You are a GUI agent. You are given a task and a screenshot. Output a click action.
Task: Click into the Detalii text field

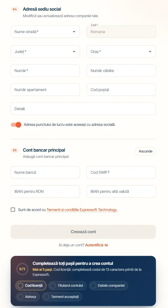pyautogui.click(x=83, y=109)
